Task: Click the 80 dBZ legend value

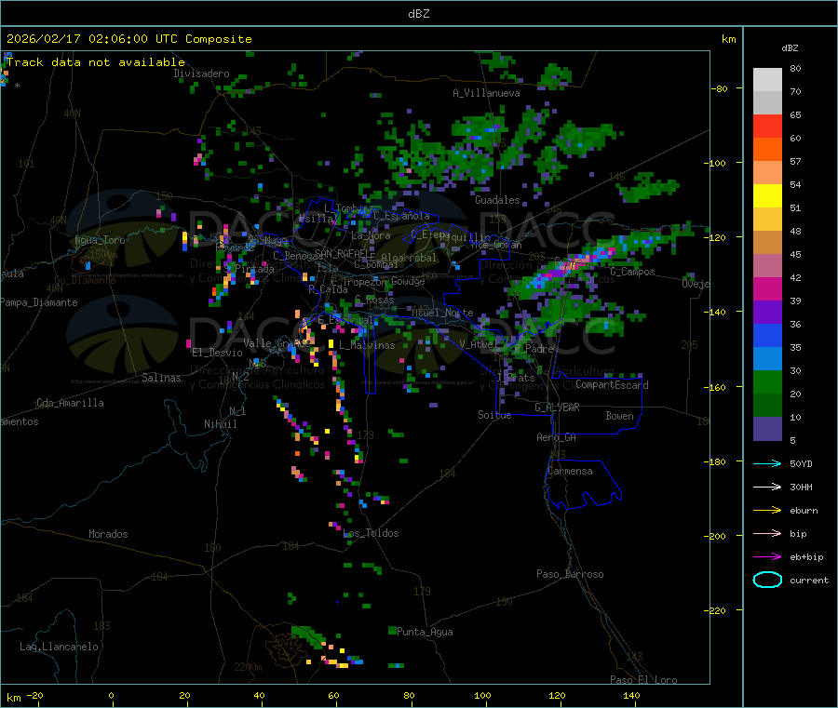Action: (795, 68)
